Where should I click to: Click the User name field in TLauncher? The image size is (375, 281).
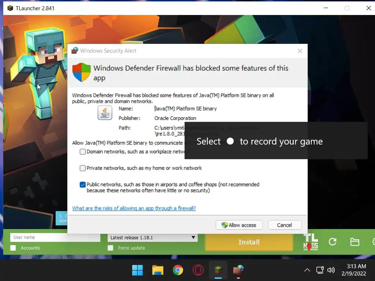pos(55,237)
